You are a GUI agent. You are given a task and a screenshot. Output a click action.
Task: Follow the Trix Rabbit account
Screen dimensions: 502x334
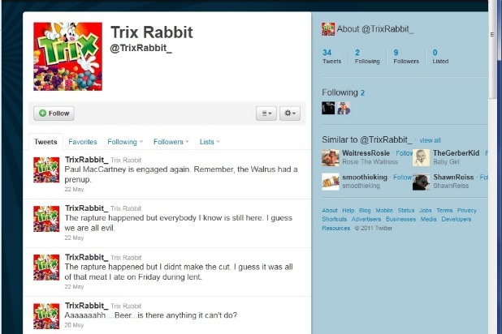pyautogui.click(x=54, y=113)
